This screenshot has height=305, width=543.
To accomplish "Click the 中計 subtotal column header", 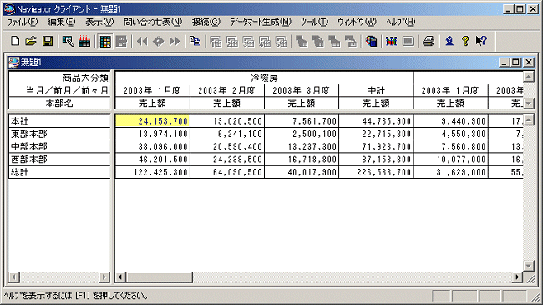I will [x=376, y=90].
